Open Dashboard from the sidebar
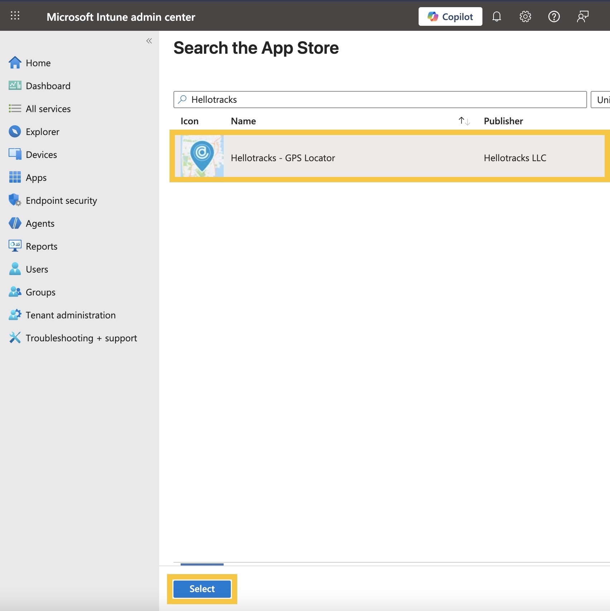This screenshot has width=610, height=611. tap(48, 86)
